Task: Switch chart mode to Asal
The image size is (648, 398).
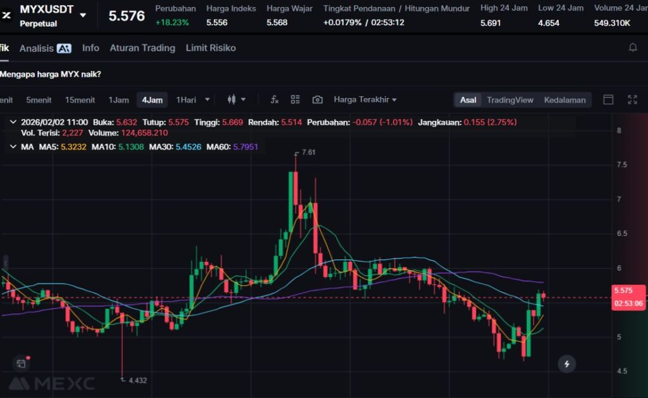Action: coord(468,100)
